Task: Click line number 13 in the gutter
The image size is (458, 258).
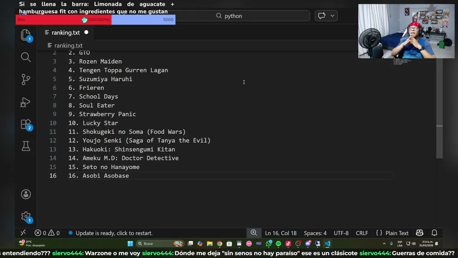Action: tap(53, 149)
